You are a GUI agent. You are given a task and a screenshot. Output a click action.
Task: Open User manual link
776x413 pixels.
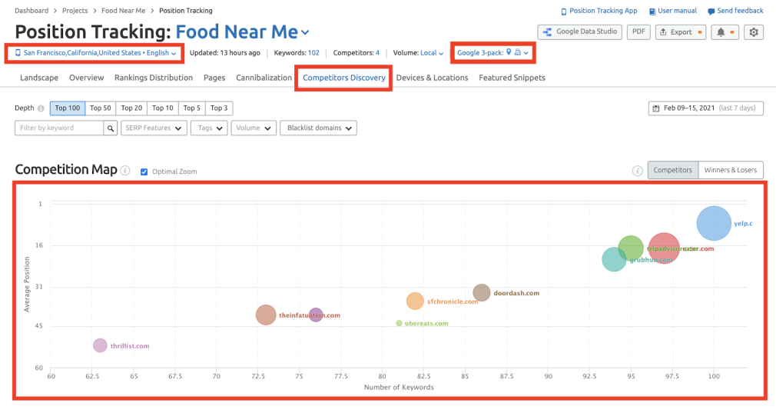pos(672,11)
